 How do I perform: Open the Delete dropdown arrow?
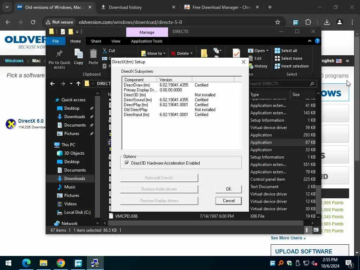pos(191,53)
